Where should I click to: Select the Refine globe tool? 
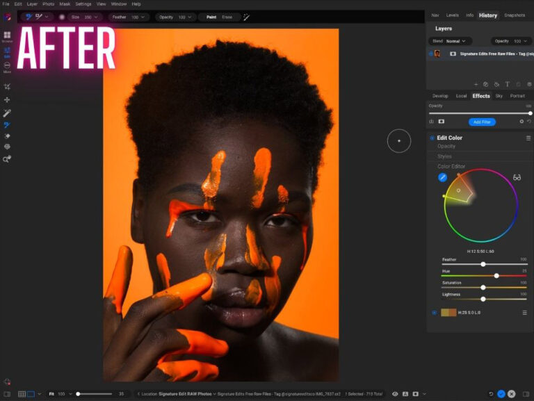7,147
